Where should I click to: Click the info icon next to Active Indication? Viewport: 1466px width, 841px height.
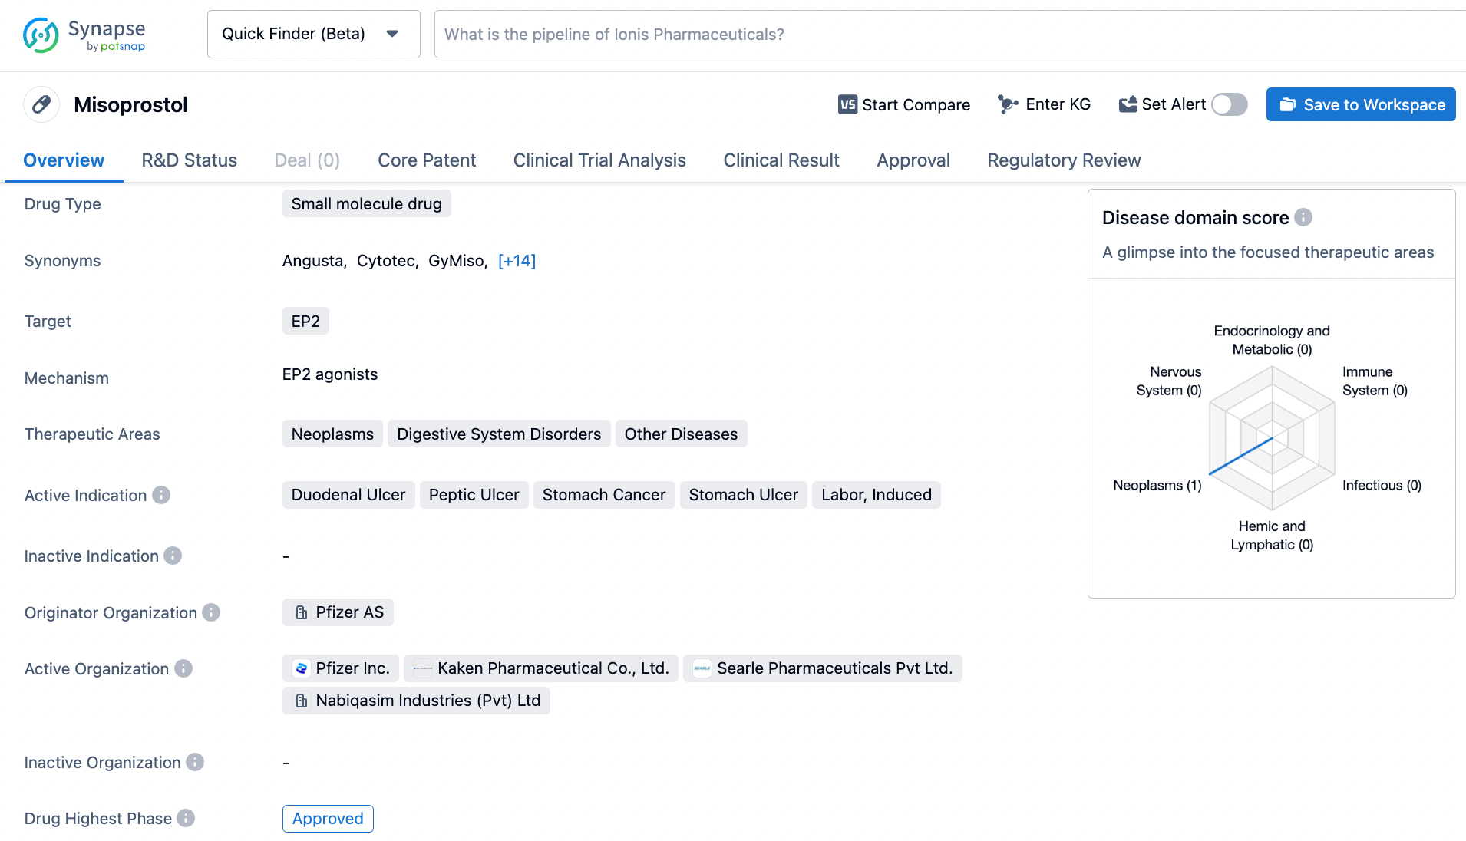(161, 495)
